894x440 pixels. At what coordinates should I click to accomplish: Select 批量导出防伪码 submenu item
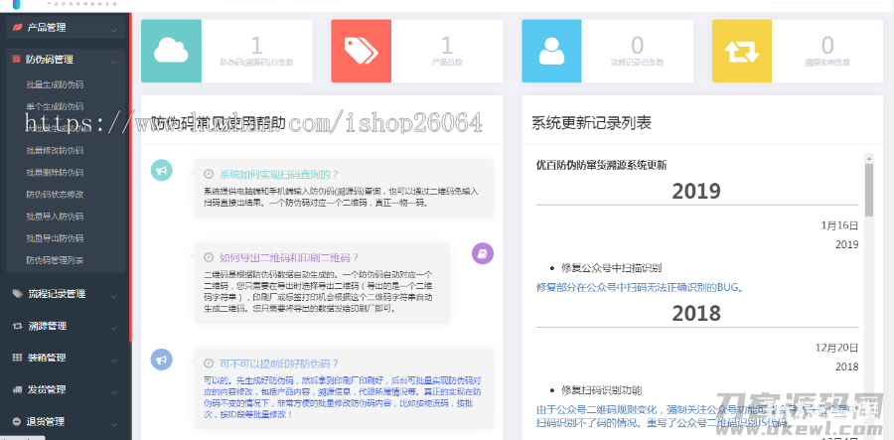[55, 238]
